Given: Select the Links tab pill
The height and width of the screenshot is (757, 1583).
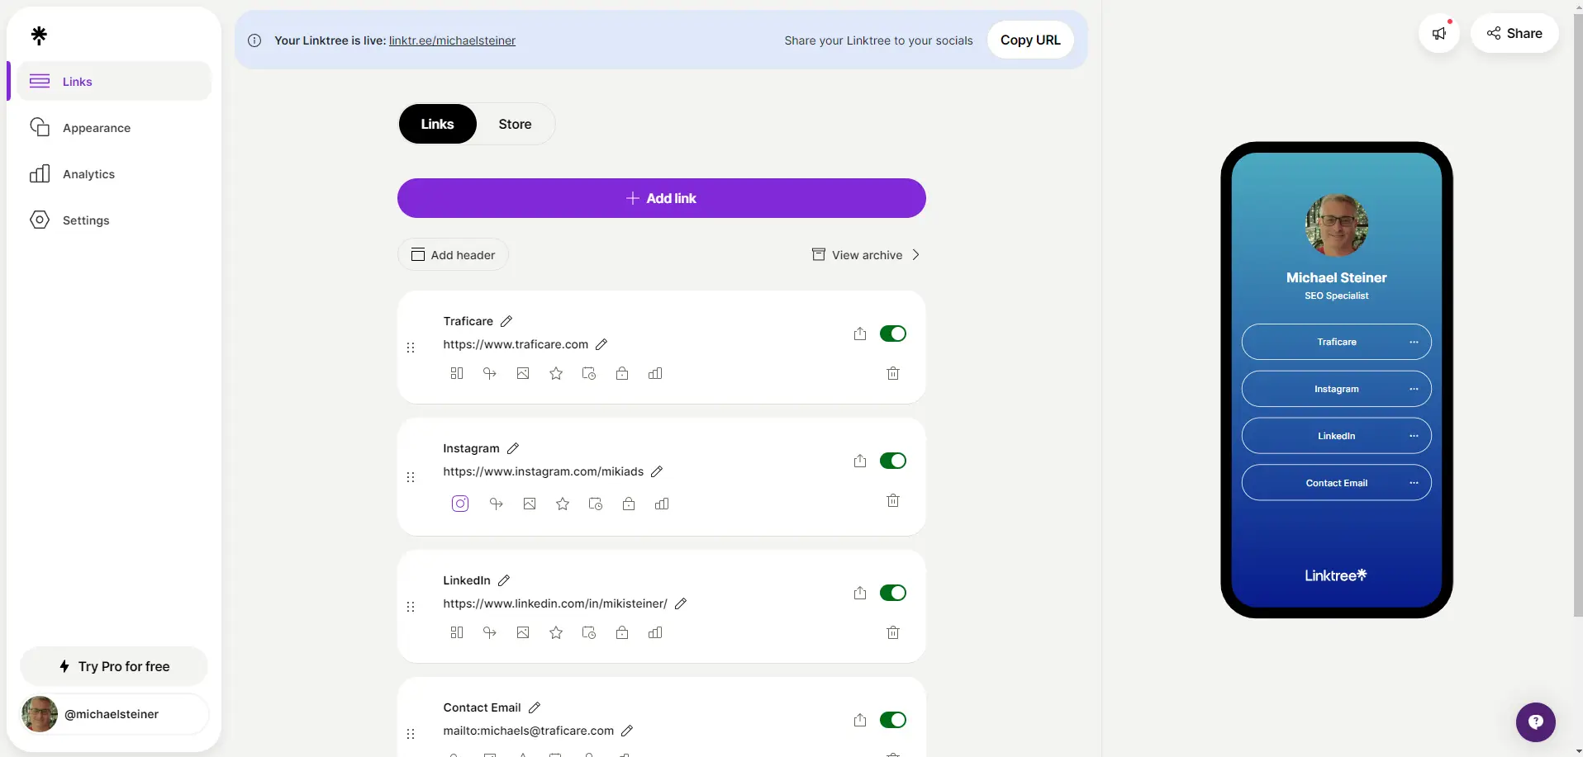Looking at the screenshot, I should pyautogui.click(x=437, y=124).
